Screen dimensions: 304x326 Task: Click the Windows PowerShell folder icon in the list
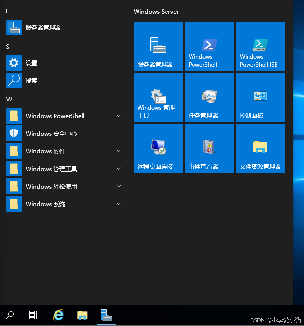(x=14, y=116)
